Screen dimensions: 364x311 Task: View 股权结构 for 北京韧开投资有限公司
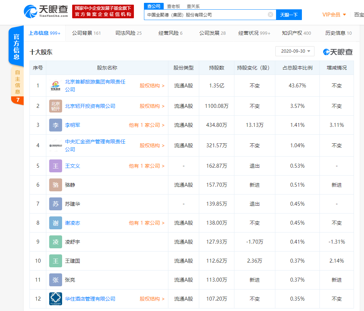[x=152, y=106]
